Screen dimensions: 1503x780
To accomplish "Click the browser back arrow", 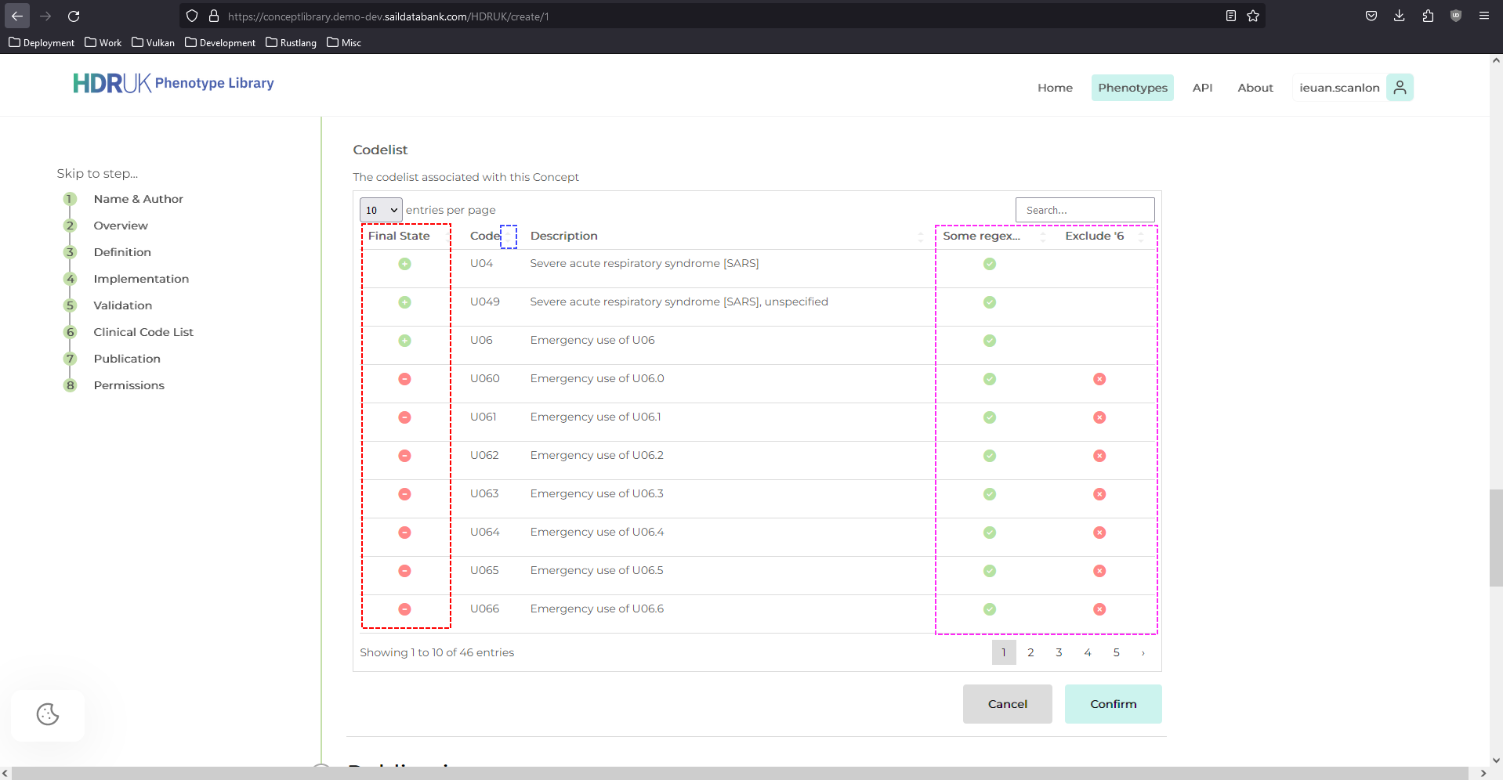I will coord(17,16).
